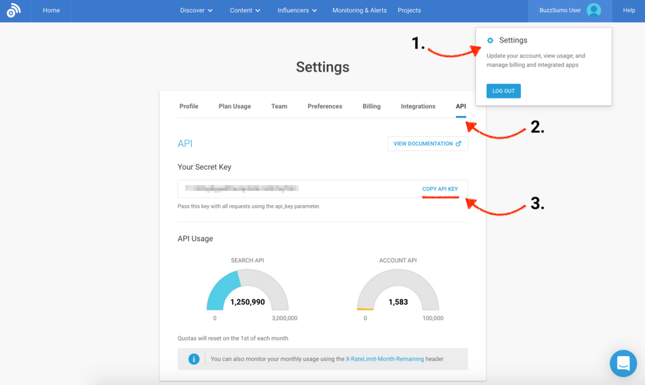Image resolution: width=645 pixels, height=385 pixels.
Task: Click the BuzzSumo logo icon
Action: 13,11
